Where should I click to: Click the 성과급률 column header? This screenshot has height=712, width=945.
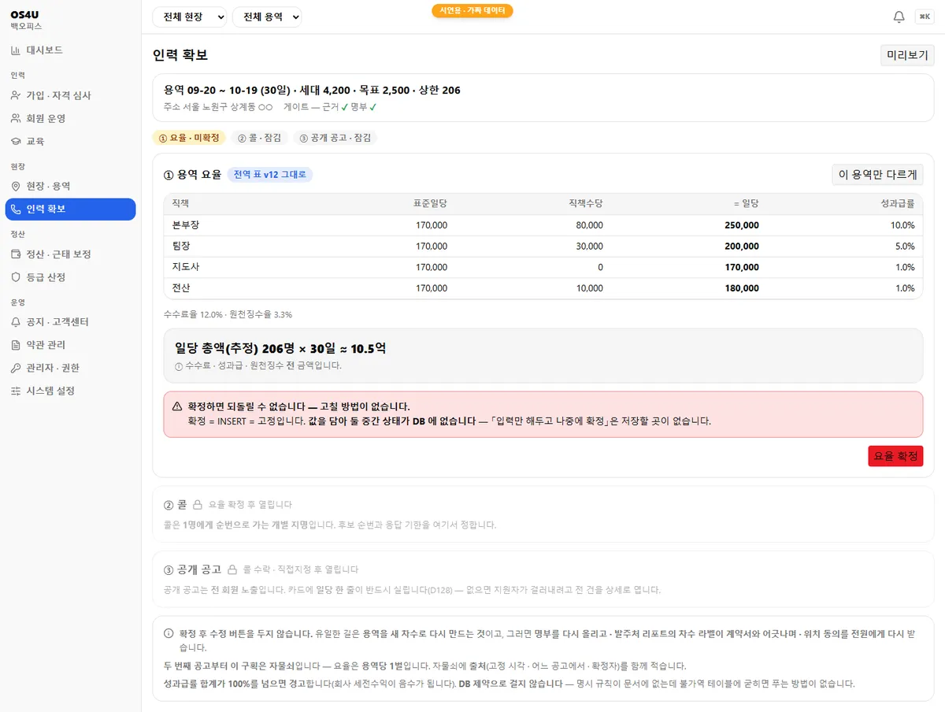point(898,204)
